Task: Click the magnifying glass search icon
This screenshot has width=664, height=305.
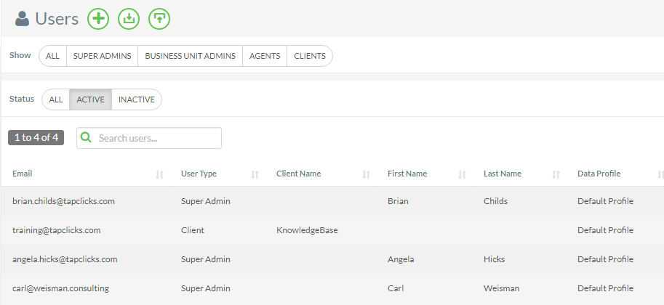Action: tap(86, 137)
